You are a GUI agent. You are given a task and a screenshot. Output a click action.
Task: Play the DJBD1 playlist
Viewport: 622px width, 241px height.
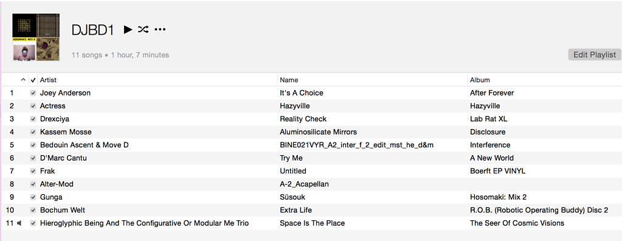(128, 29)
